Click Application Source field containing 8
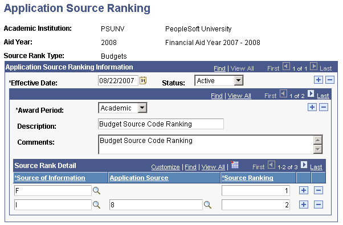 (x=156, y=205)
